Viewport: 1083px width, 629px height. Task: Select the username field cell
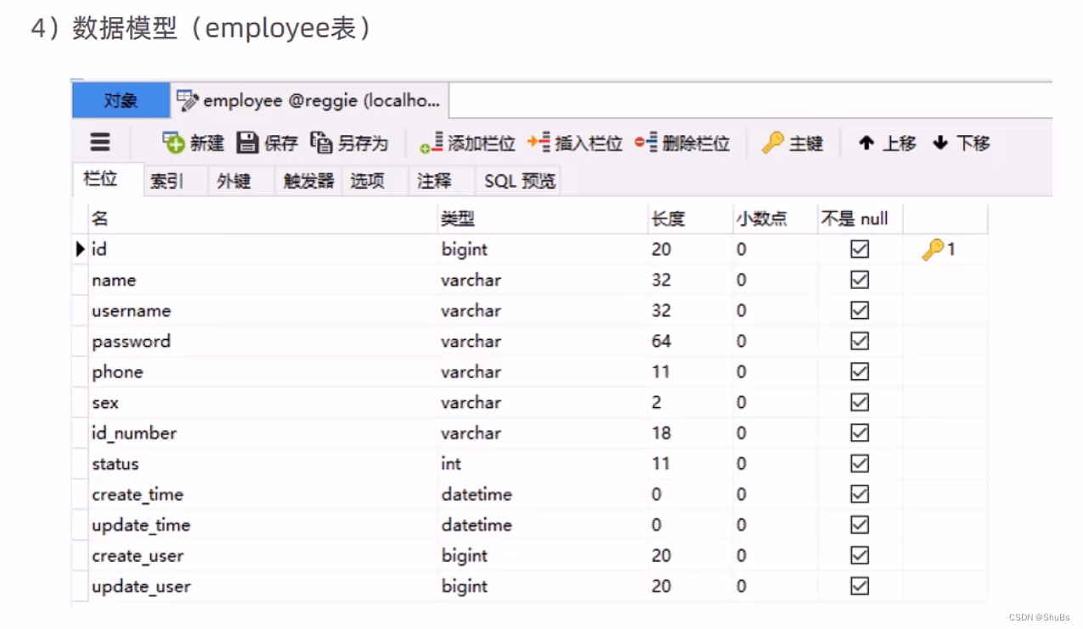click(262, 310)
